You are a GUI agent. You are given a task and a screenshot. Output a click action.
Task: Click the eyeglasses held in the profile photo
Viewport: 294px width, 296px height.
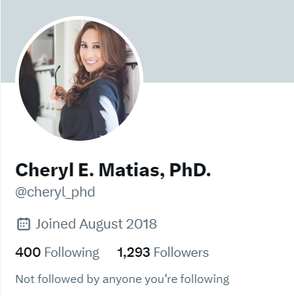pyautogui.click(x=59, y=84)
